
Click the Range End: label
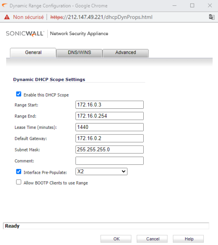click(x=25, y=116)
